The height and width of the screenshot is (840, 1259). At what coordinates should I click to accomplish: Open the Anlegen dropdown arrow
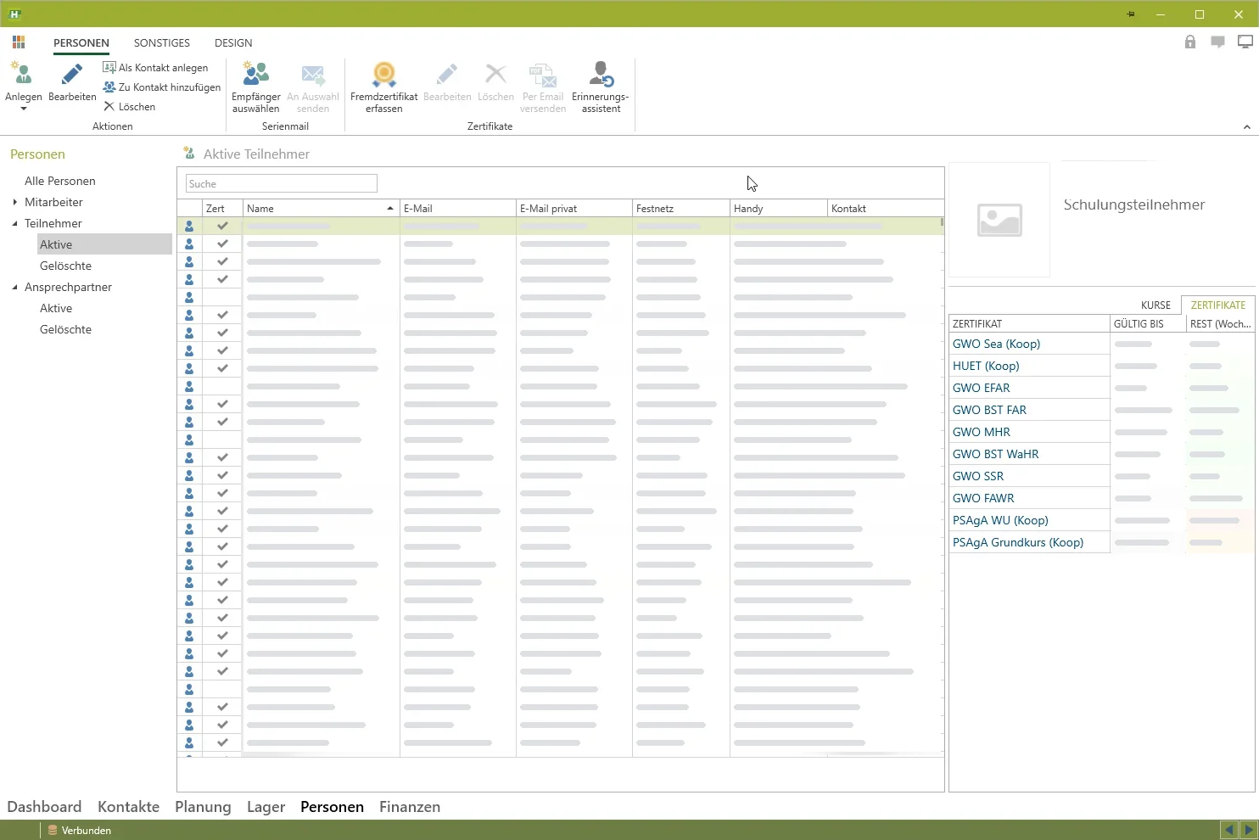click(x=24, y=109)
